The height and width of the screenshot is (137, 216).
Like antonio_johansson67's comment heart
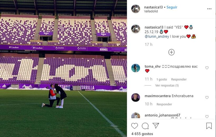tap(207, 117)
